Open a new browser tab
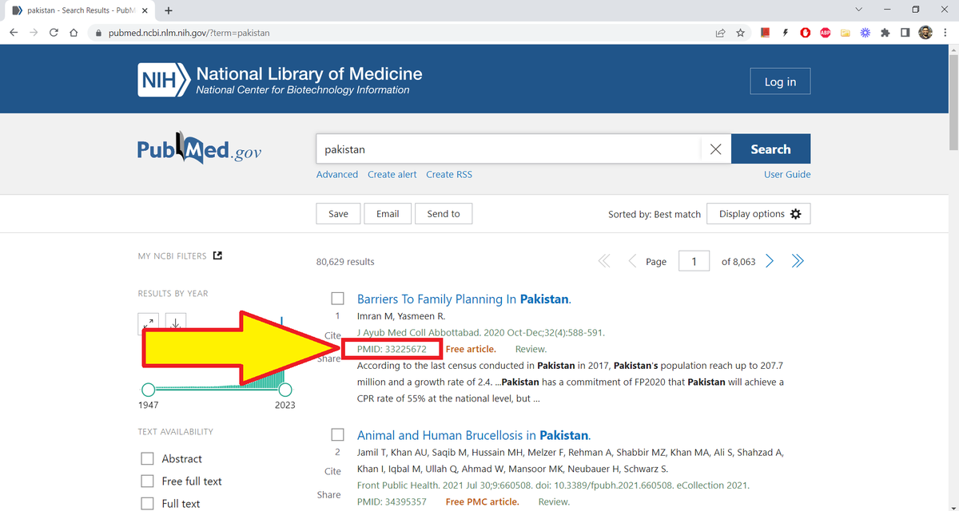 click(169, 10)
